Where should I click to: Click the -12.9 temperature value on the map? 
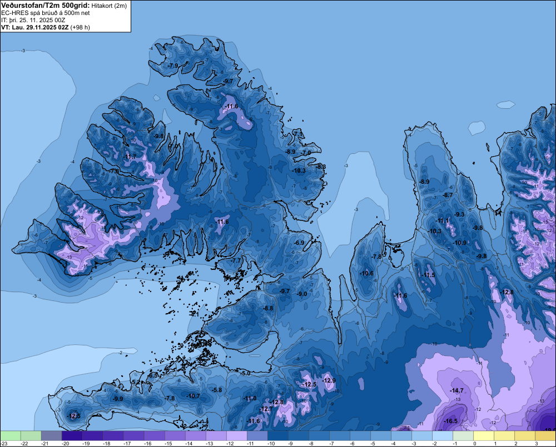pos(329,380)
